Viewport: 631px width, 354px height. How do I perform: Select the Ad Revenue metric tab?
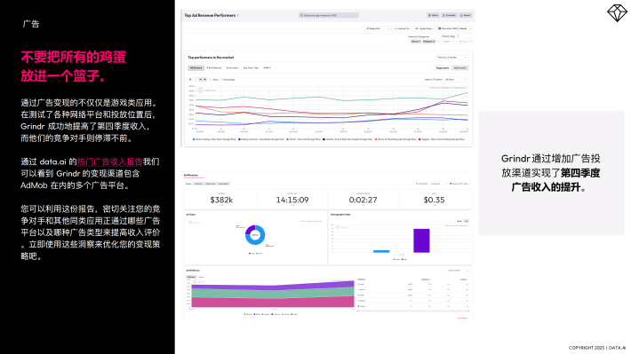tap(196, 68)
